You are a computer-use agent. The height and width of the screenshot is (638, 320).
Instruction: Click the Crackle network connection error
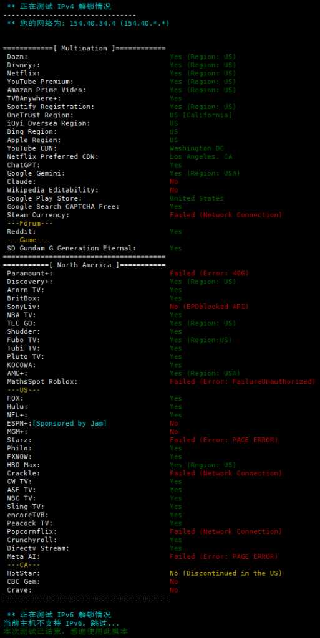click(226, 474)
